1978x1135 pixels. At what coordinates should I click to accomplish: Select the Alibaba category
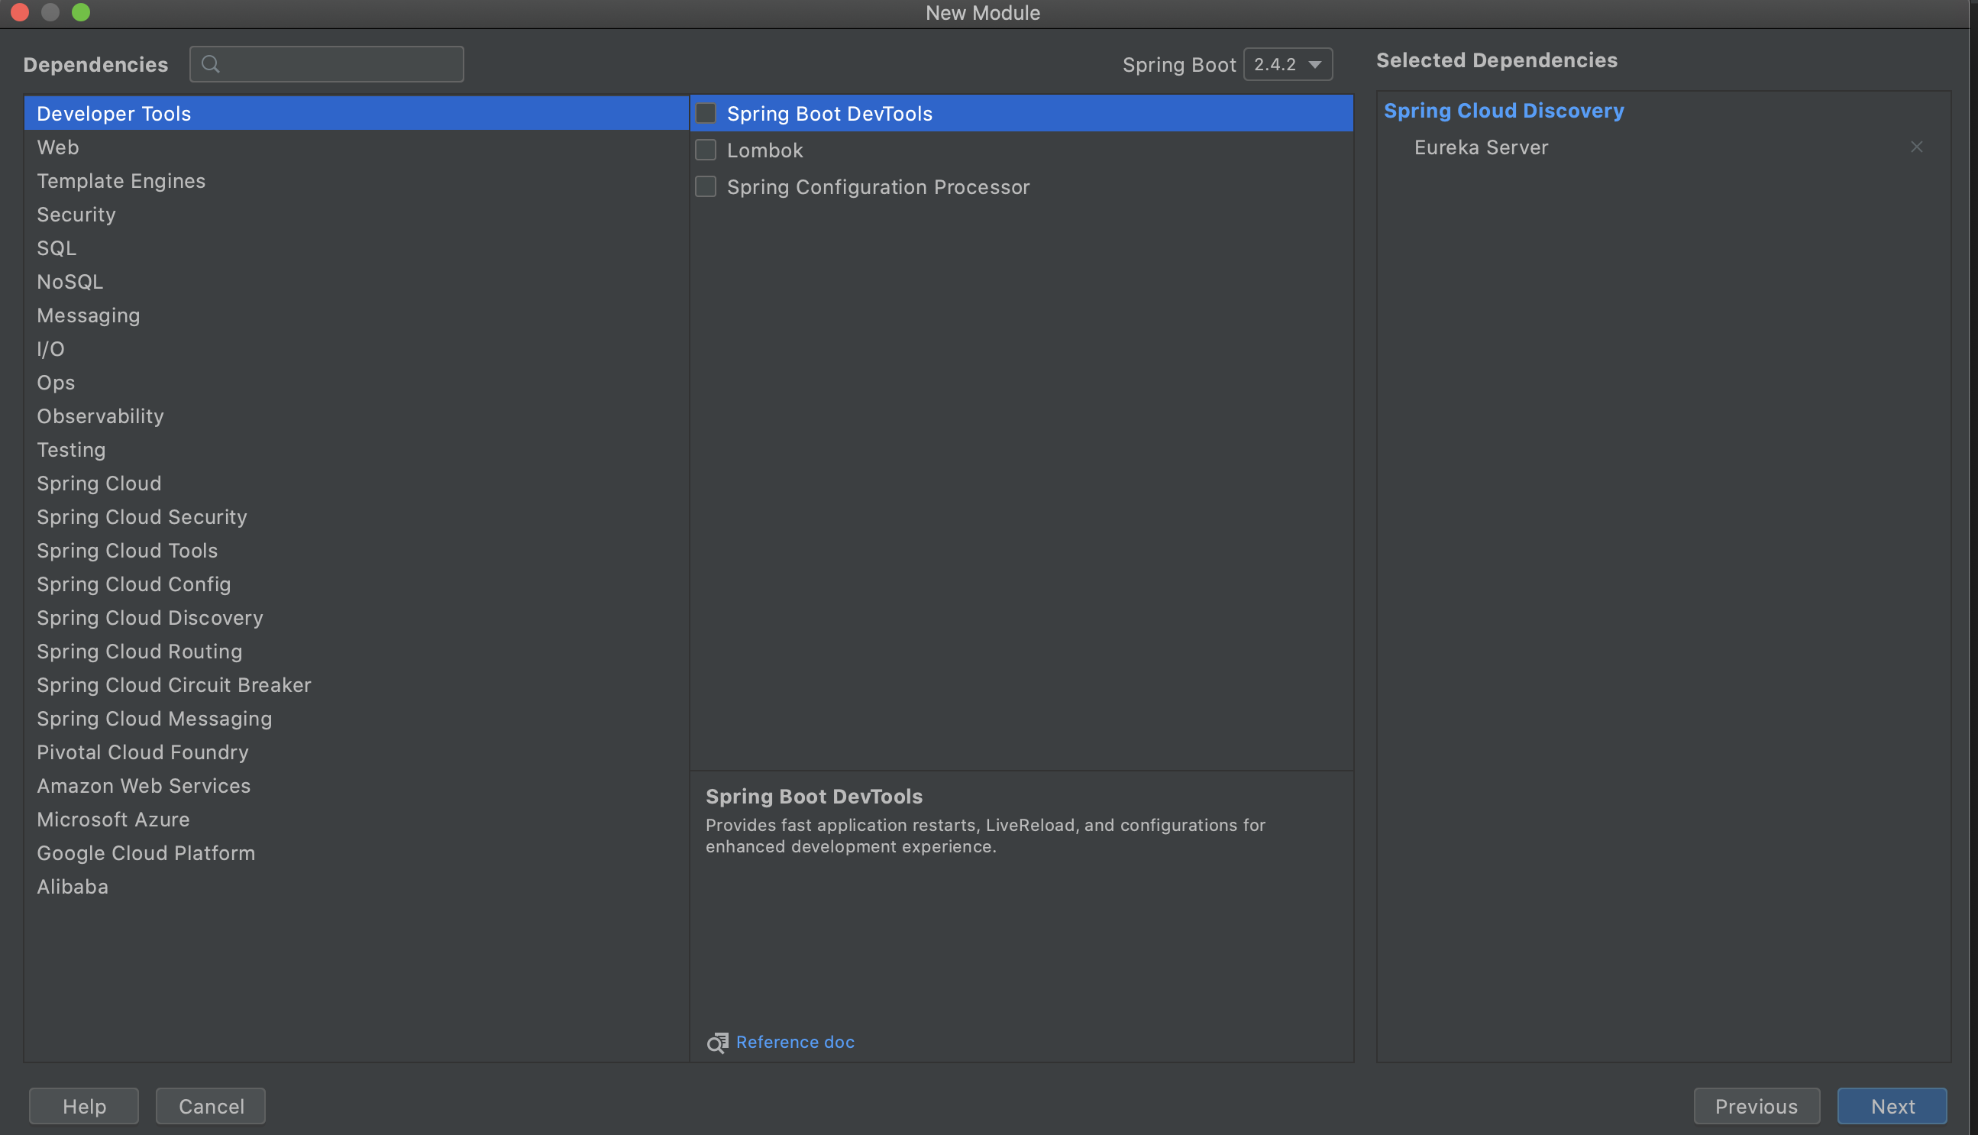(73, 886)
